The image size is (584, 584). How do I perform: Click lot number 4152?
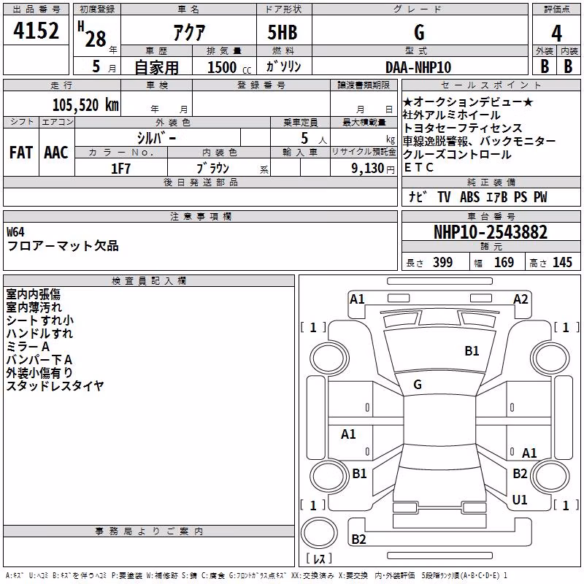click(36, 31)
